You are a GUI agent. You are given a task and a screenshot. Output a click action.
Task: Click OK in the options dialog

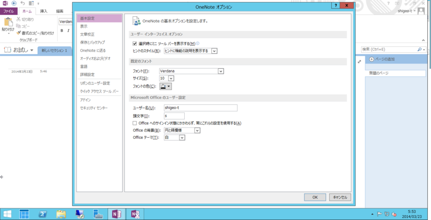coord(315,197)
